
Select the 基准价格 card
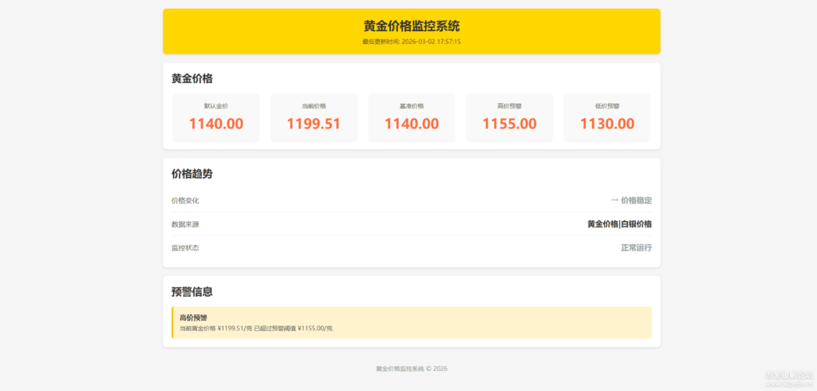tap(412, 117)
